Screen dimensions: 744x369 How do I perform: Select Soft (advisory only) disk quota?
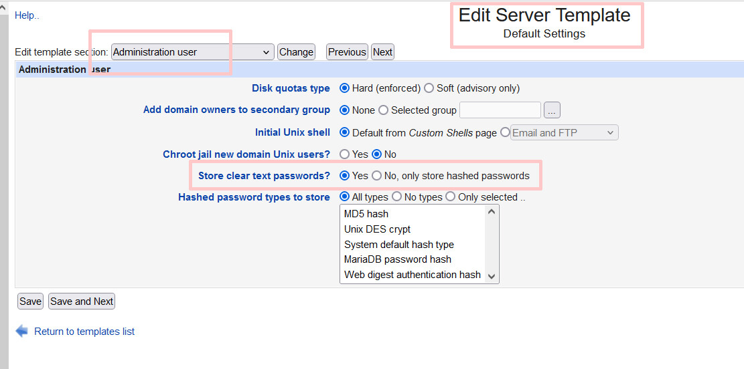[429, 88]
